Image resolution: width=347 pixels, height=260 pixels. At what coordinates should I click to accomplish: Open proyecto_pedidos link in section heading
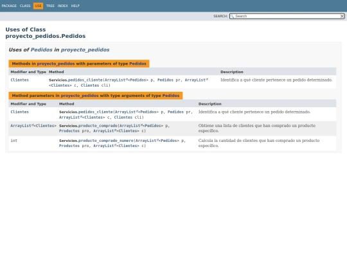point(85,49)
